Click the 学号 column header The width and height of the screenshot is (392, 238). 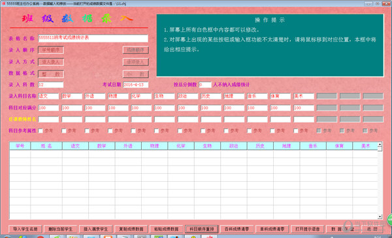(x=20, y=146)
